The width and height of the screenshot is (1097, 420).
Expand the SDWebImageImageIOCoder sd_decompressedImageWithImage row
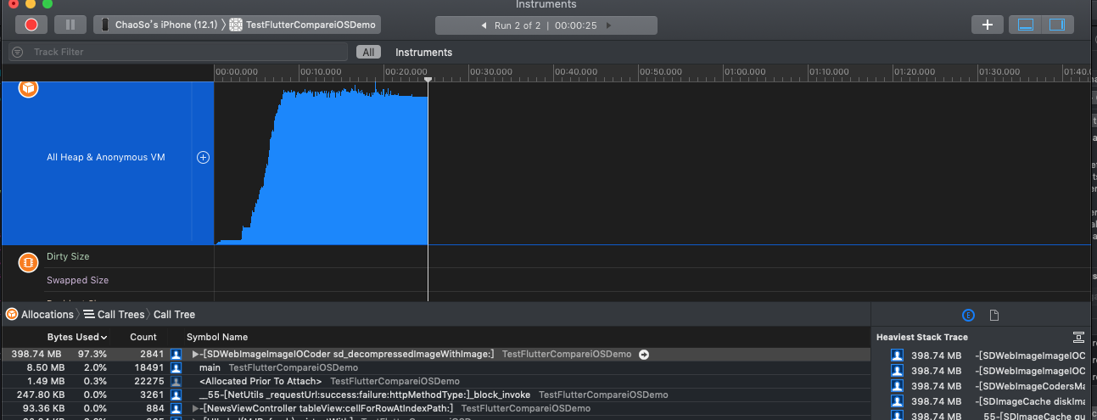pyautogui.click(x=195, y=354)
